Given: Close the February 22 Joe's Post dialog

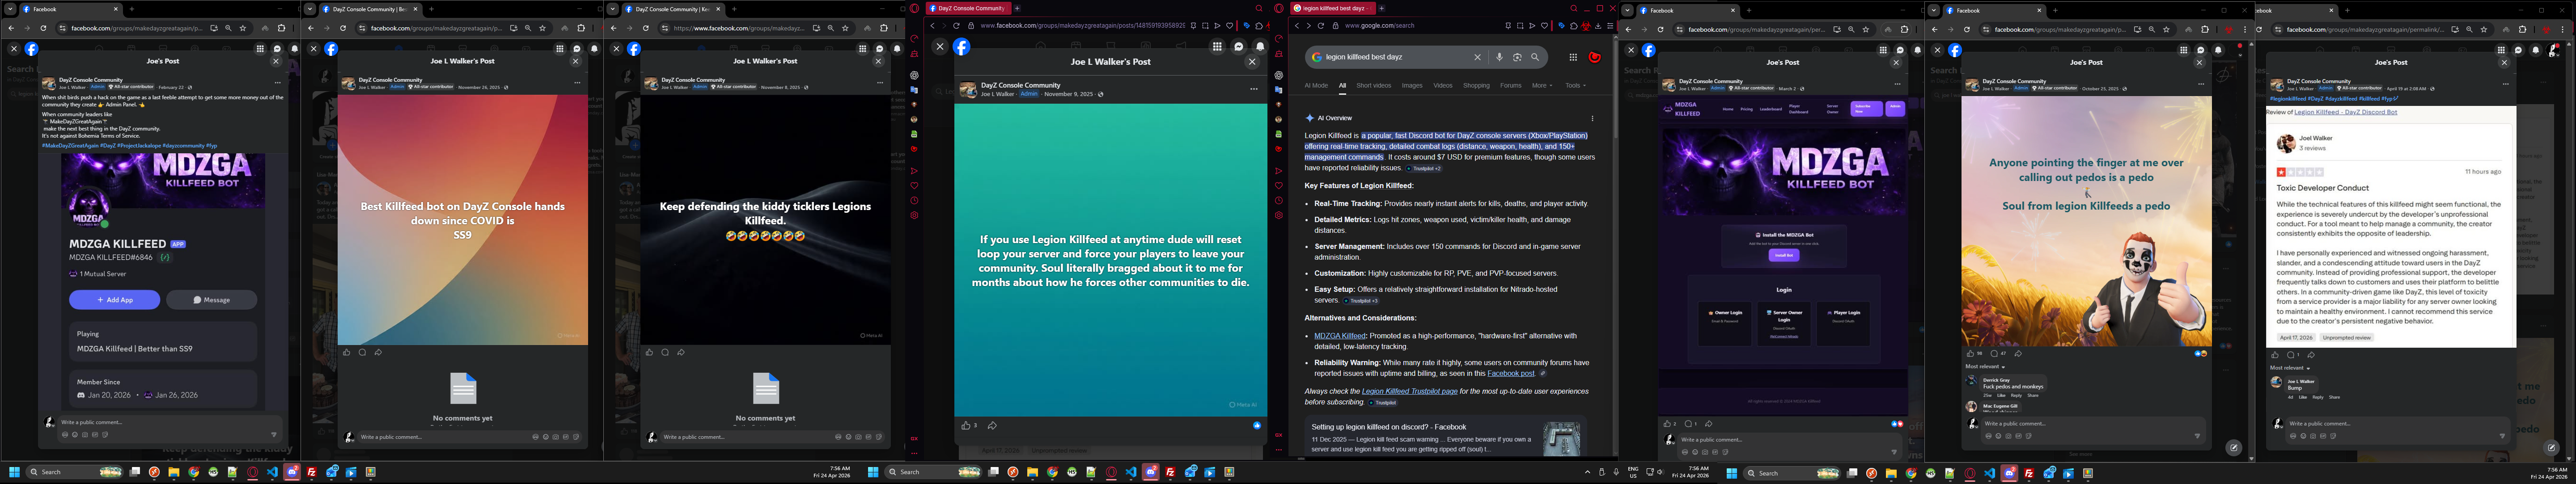Looking at the screenshot, I should click(276, 61).
